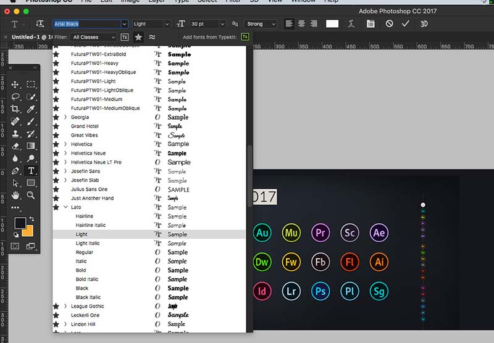Reset default foreground and background colors
Image resolution: width=494 pixels, height=343 pixels.
16,235
